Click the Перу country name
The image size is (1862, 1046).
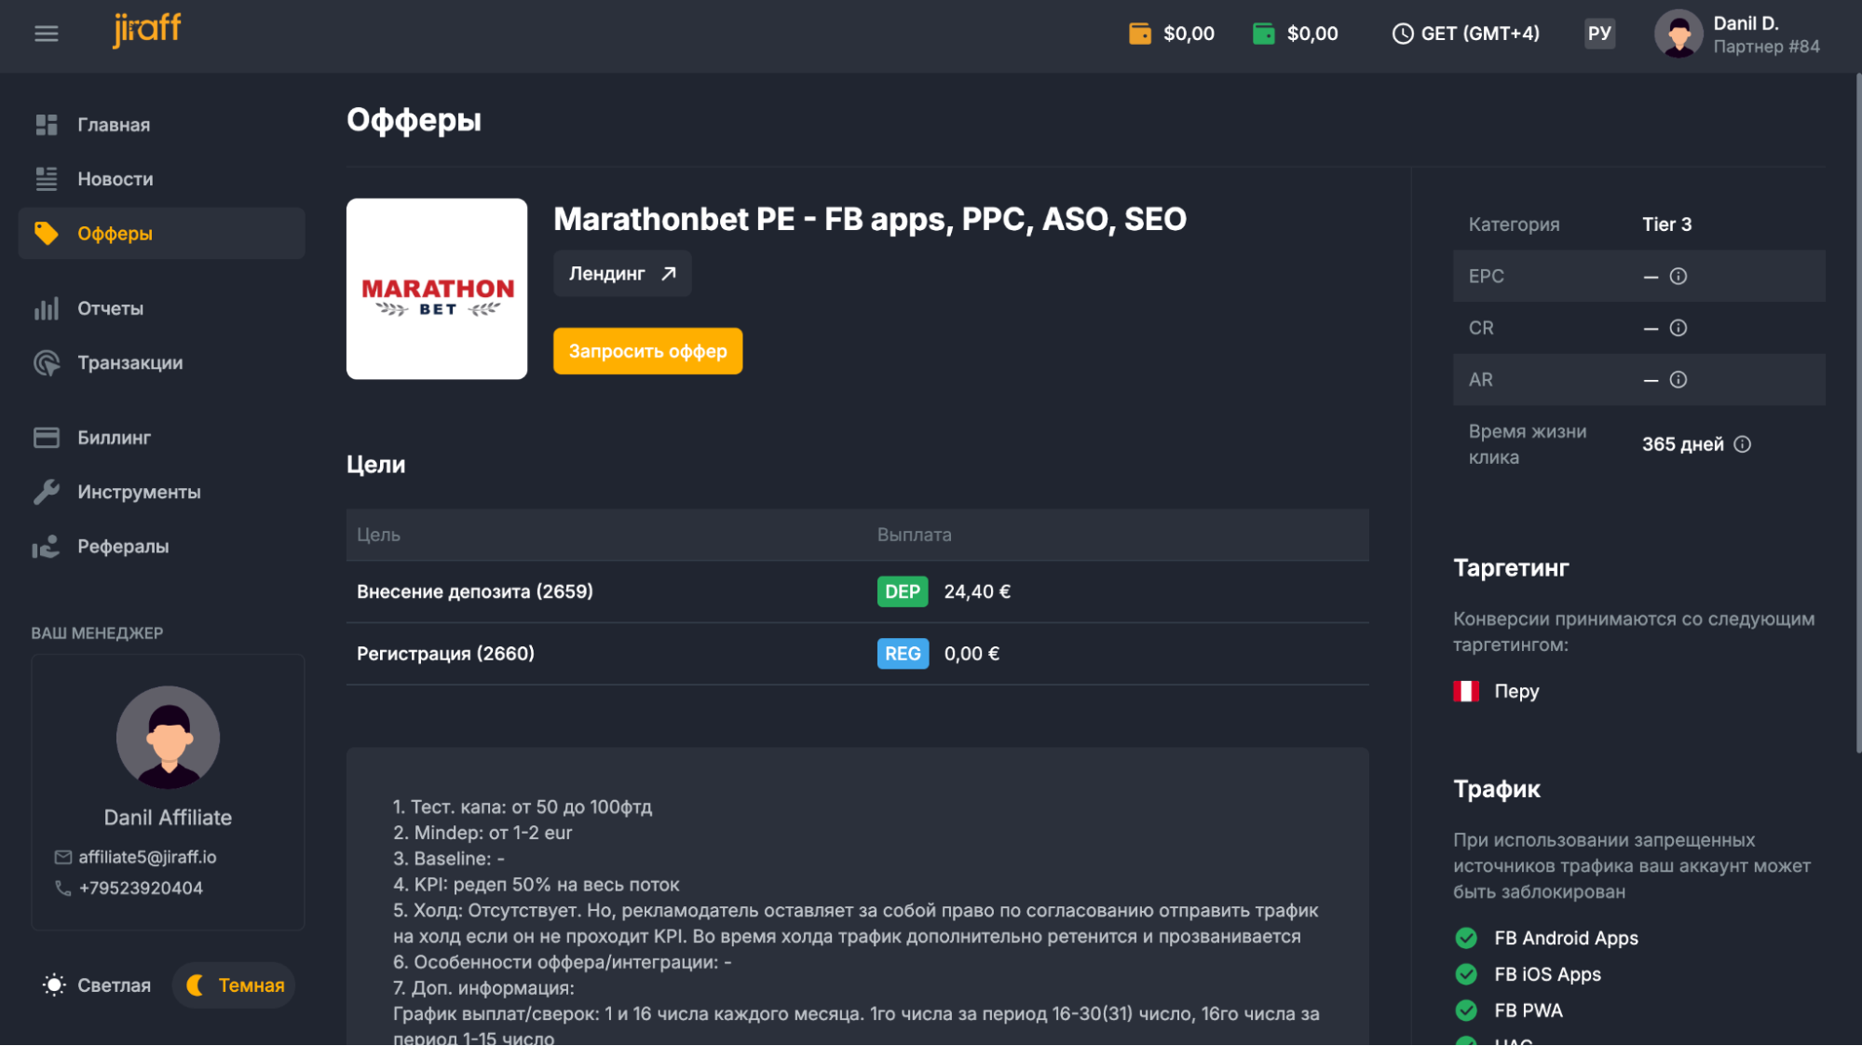pos(1516,691)
